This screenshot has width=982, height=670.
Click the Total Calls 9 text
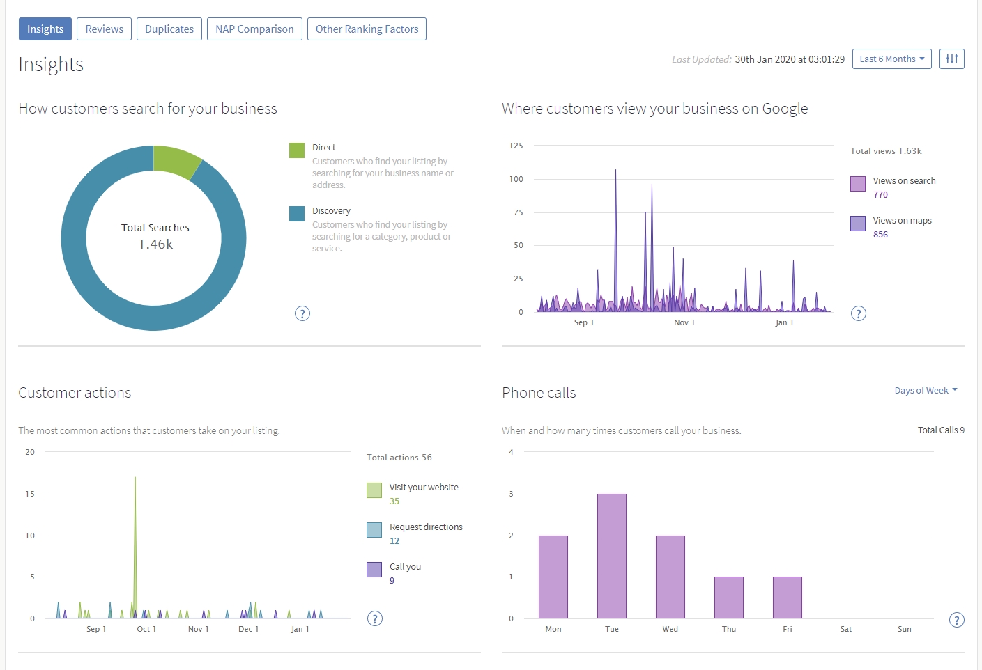pyautogui.click(x=941, y=430)
